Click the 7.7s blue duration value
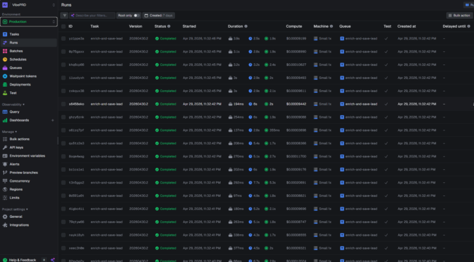The image size is (474, 262). click(x=254, y=182)
